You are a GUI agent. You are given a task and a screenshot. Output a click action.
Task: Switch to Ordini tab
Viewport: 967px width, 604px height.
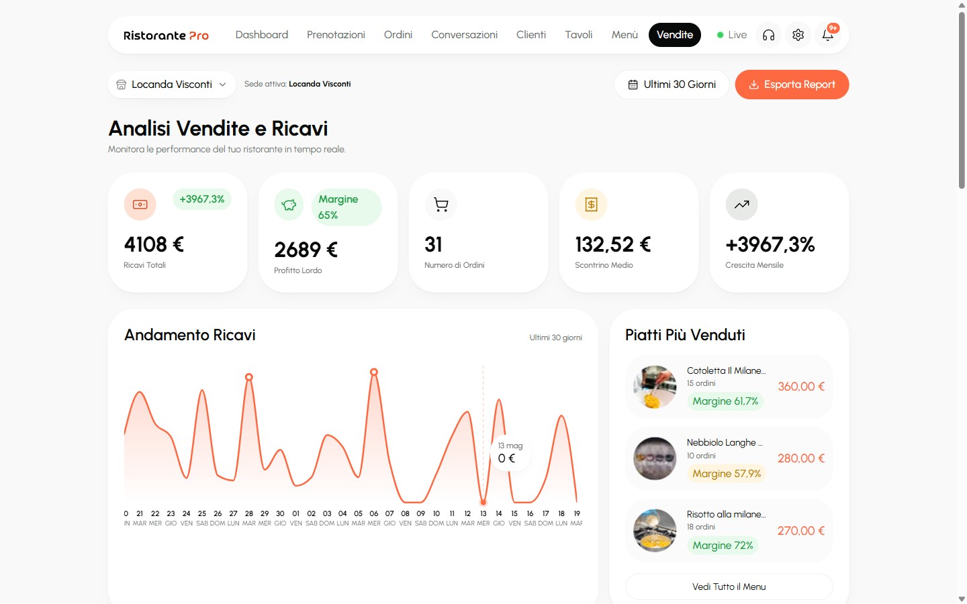(398, 35)
